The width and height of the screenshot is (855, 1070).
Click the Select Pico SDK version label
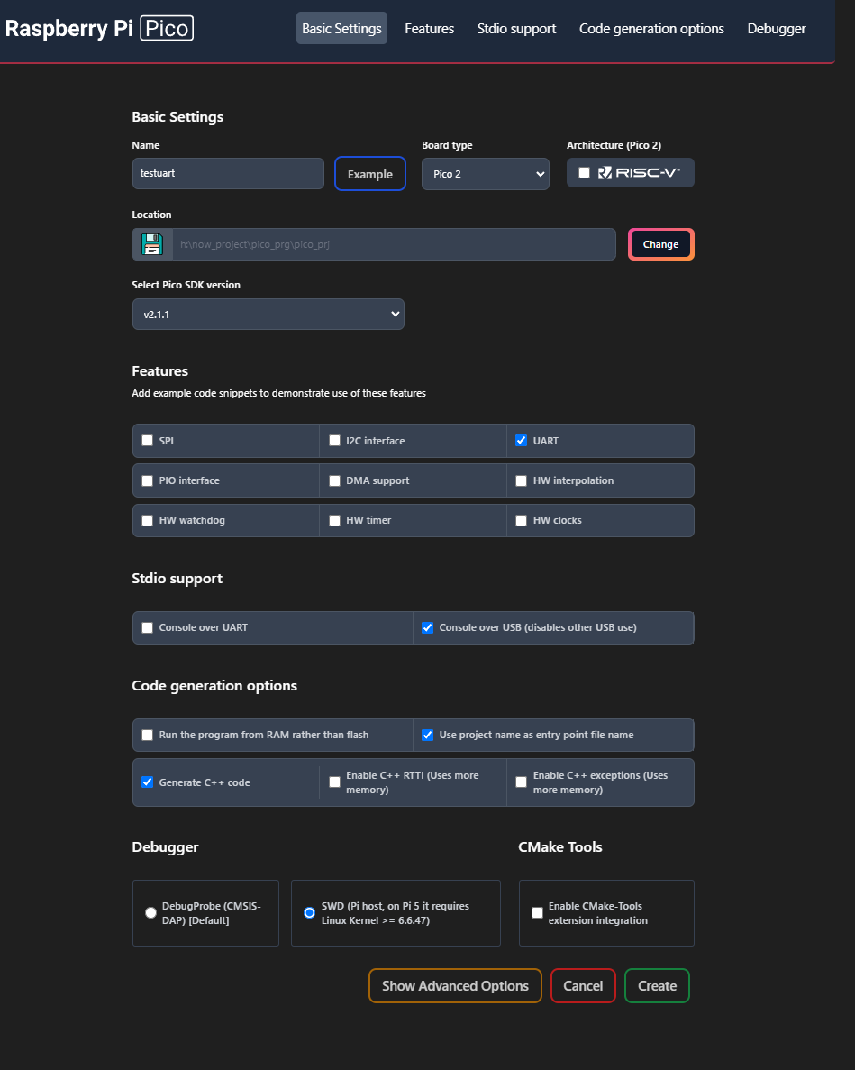186,285
